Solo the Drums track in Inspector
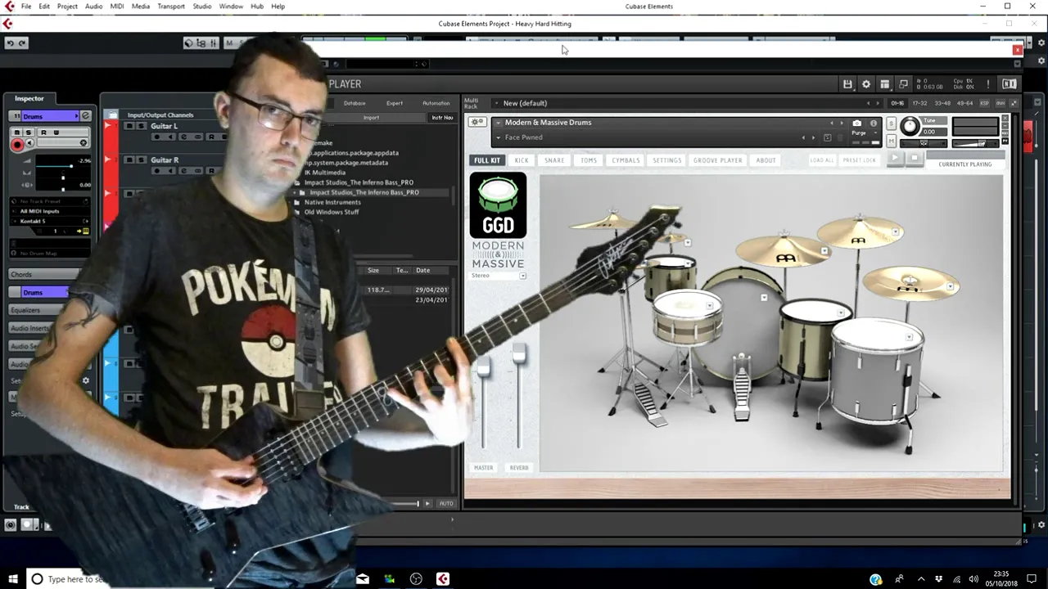Viewport: 1048px width, 589px height. pyautogui.click(x=29, y=133)
